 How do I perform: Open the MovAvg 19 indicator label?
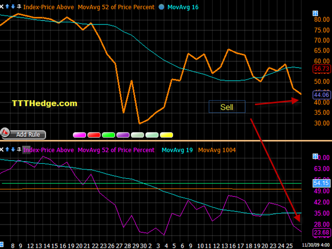pyautogui.click(x=177, y=150)
